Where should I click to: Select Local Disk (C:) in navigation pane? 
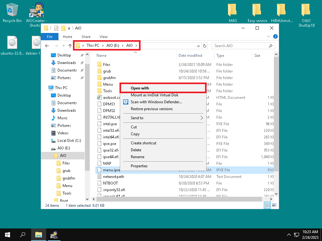coord(69,141)
